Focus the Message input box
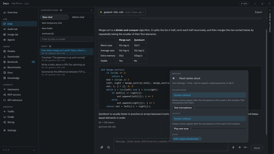Image resolution: width=274 pixels, height=154 pixels. [x=171, y=144]
